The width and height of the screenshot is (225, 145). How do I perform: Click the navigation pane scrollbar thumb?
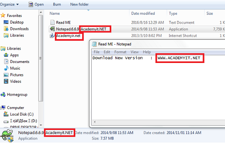[x=41, y=58]
